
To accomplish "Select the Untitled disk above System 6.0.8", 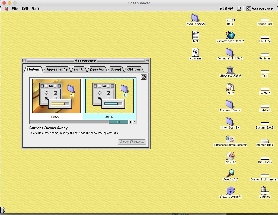I will pyautogui.click(x=265, y=106).
